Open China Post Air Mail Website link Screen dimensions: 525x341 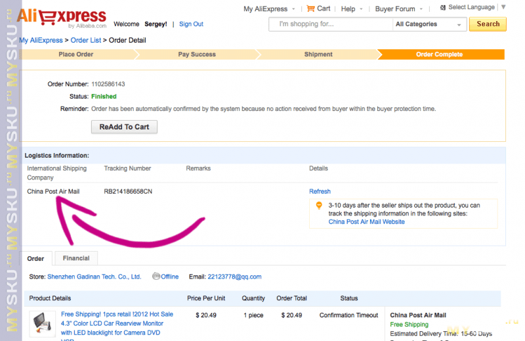click(x=366, y=221)
